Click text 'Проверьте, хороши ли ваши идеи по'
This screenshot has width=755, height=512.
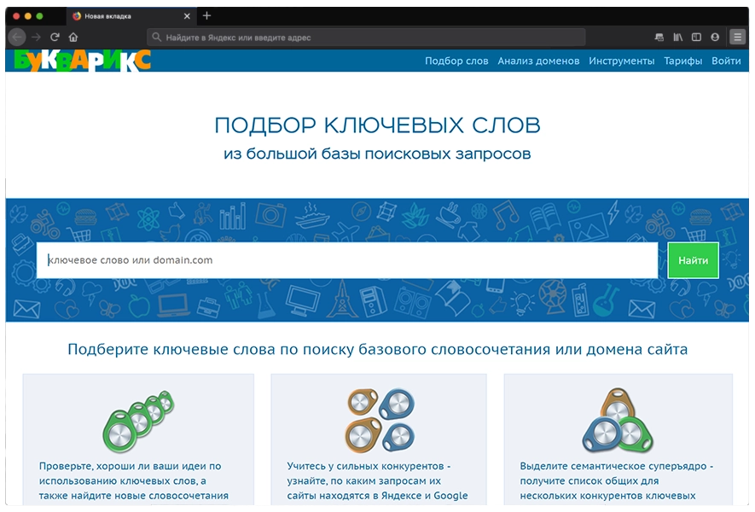point(130,466)
